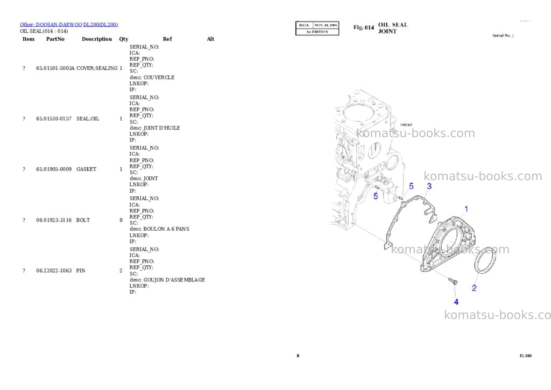Image resolution: width=551 pixels, height=390 pixels.
Task: Select part number 06.01923-3116
Action: pyautogui.click(x=54, y=221)
